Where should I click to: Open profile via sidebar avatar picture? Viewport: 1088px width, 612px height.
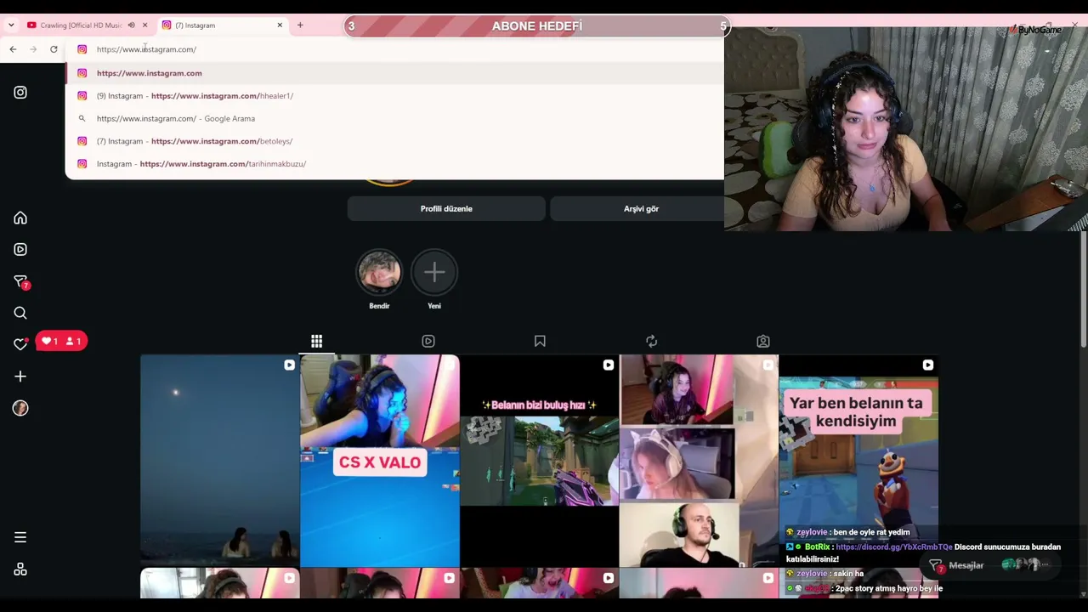pyautogui.click(x=20, y=408)
